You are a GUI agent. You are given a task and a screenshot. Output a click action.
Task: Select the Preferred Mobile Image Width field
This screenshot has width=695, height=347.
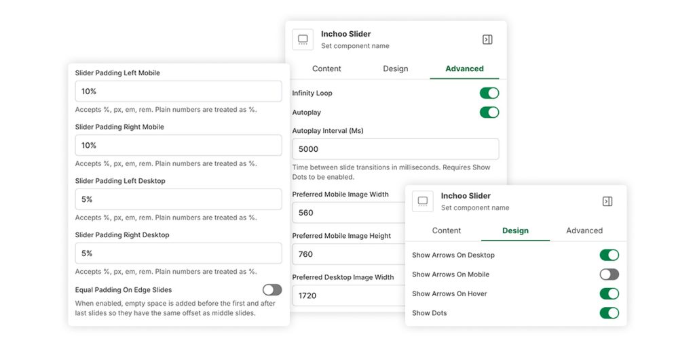[x=346, y=213]
